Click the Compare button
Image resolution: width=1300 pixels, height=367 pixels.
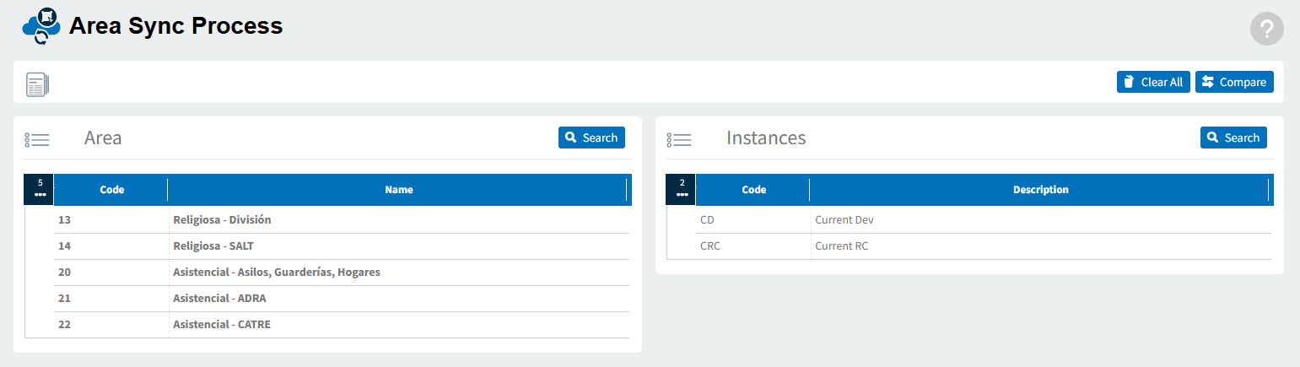(x=1234, y=82)
